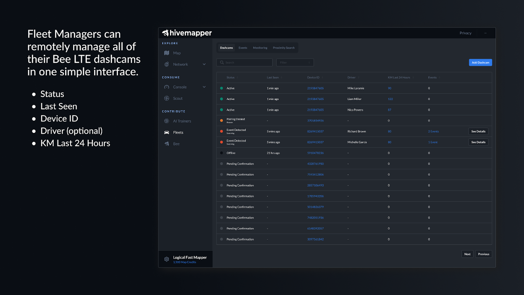This screenshot has width=524, height=295.
Task: Click the magnifier icon in search box
Action: click(221, 63)
